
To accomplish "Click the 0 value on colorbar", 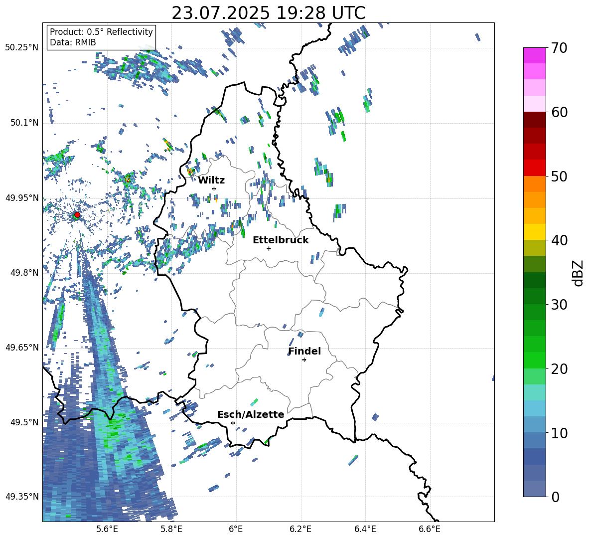I will 555,497.
